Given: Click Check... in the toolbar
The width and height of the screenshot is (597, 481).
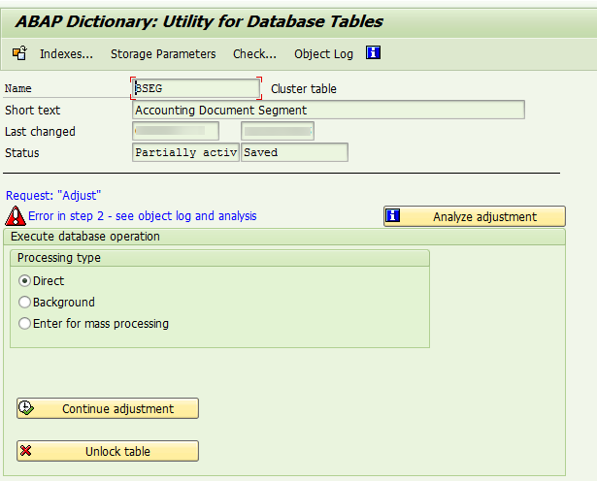Looking at the screenshot, I should pos(254,54).
